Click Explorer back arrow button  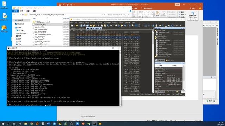14,15
